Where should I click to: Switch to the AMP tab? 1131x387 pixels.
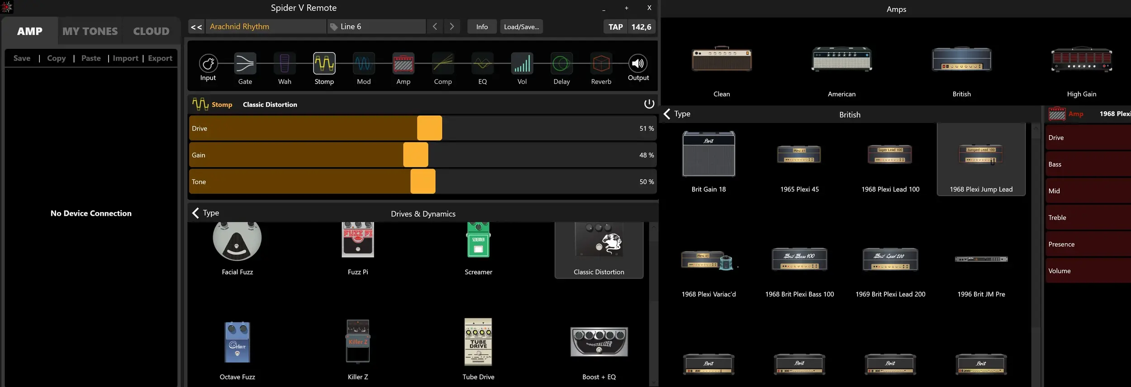tap(30, 31)
